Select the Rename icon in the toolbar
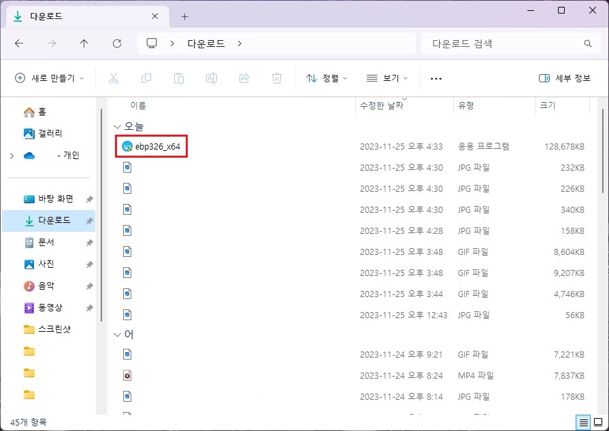 (x=212, y=77)
